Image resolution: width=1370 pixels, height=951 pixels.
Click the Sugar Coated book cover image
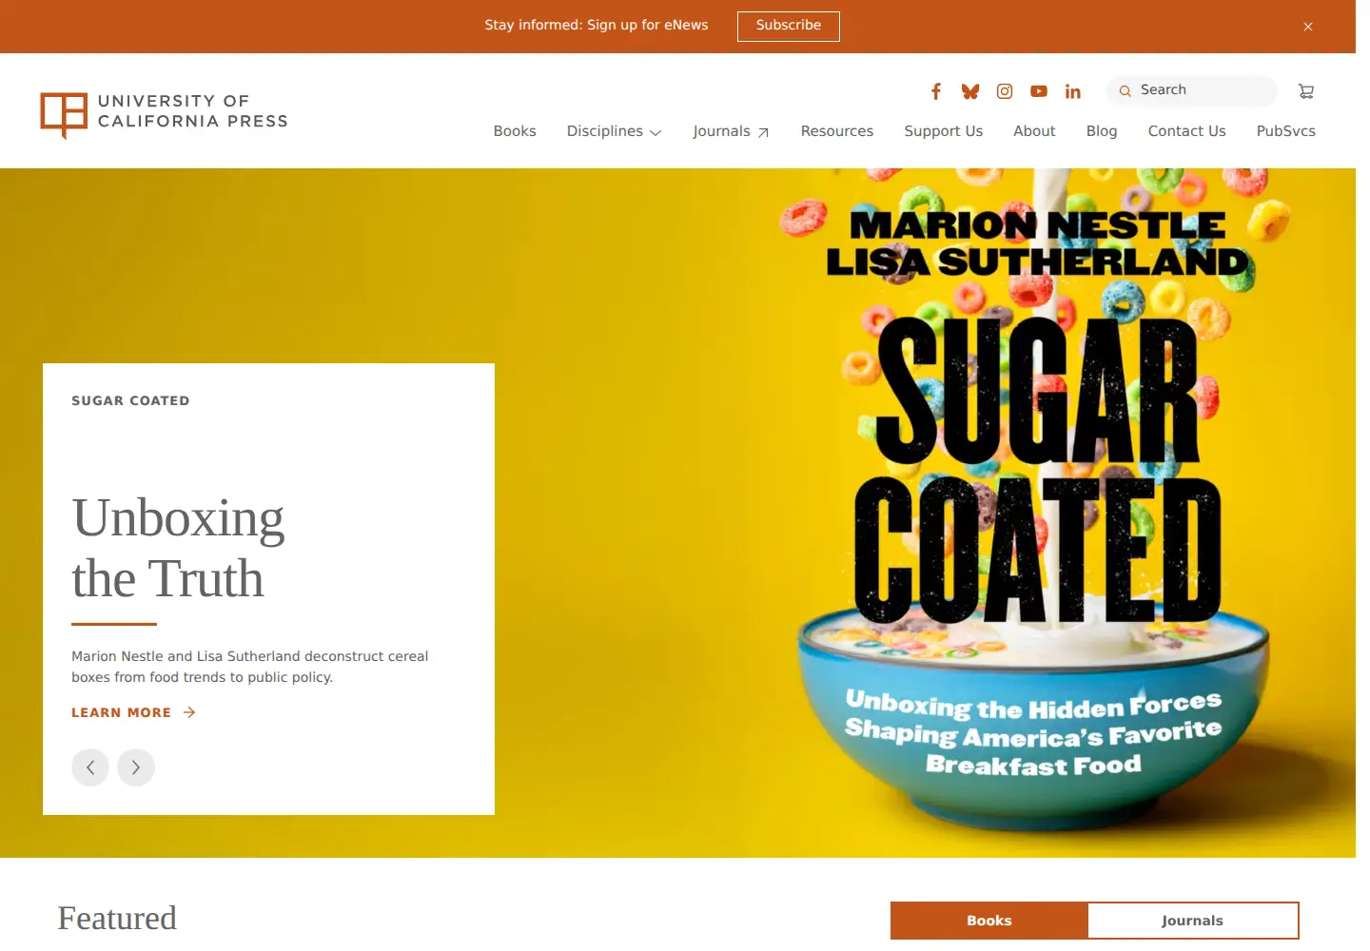point(1037,514)
